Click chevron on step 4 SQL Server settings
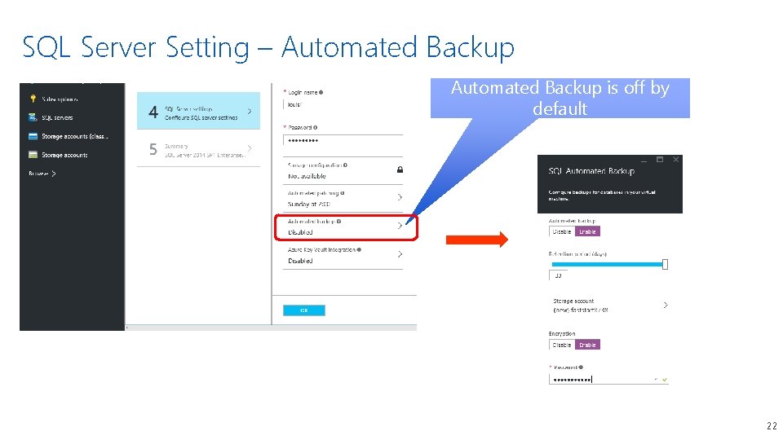The height and width of the screenshot is (440, 783). pyautogui.click(x=250, y=112)
